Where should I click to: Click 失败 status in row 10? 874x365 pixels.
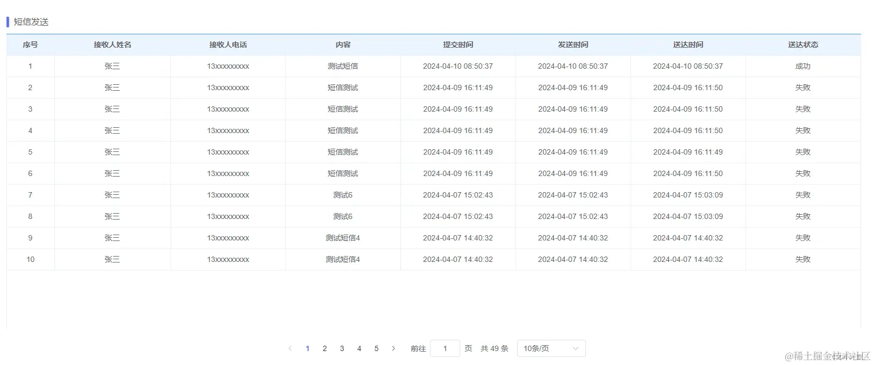click(803, 259)
